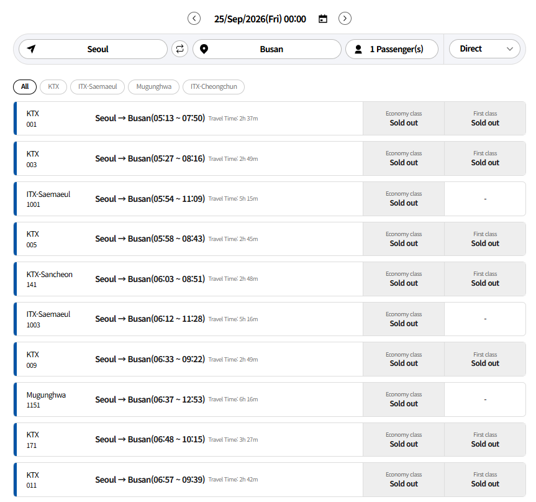
Task: Select Mugunghwa 1151 Economy class Sold out
Action: tap(404, 399)
